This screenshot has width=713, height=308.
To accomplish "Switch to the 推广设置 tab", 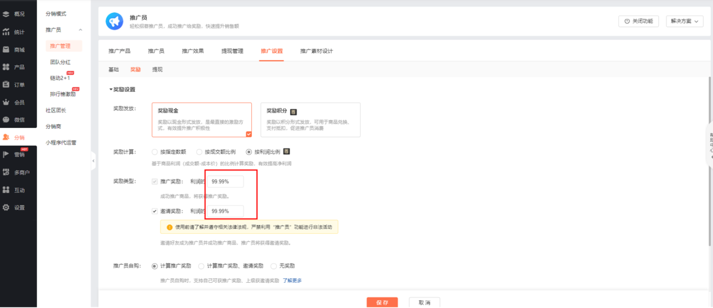I will tap(271, 51).
